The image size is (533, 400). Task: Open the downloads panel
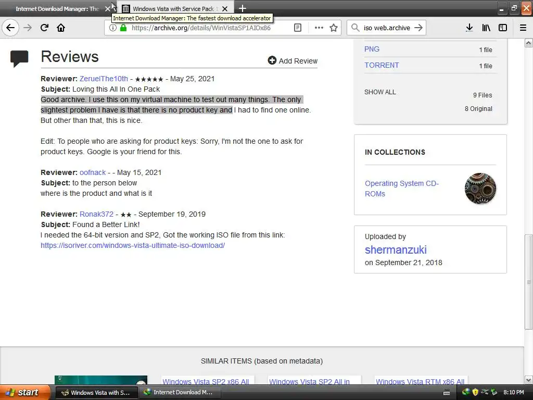pyautogui.click(x=469, y=28)
